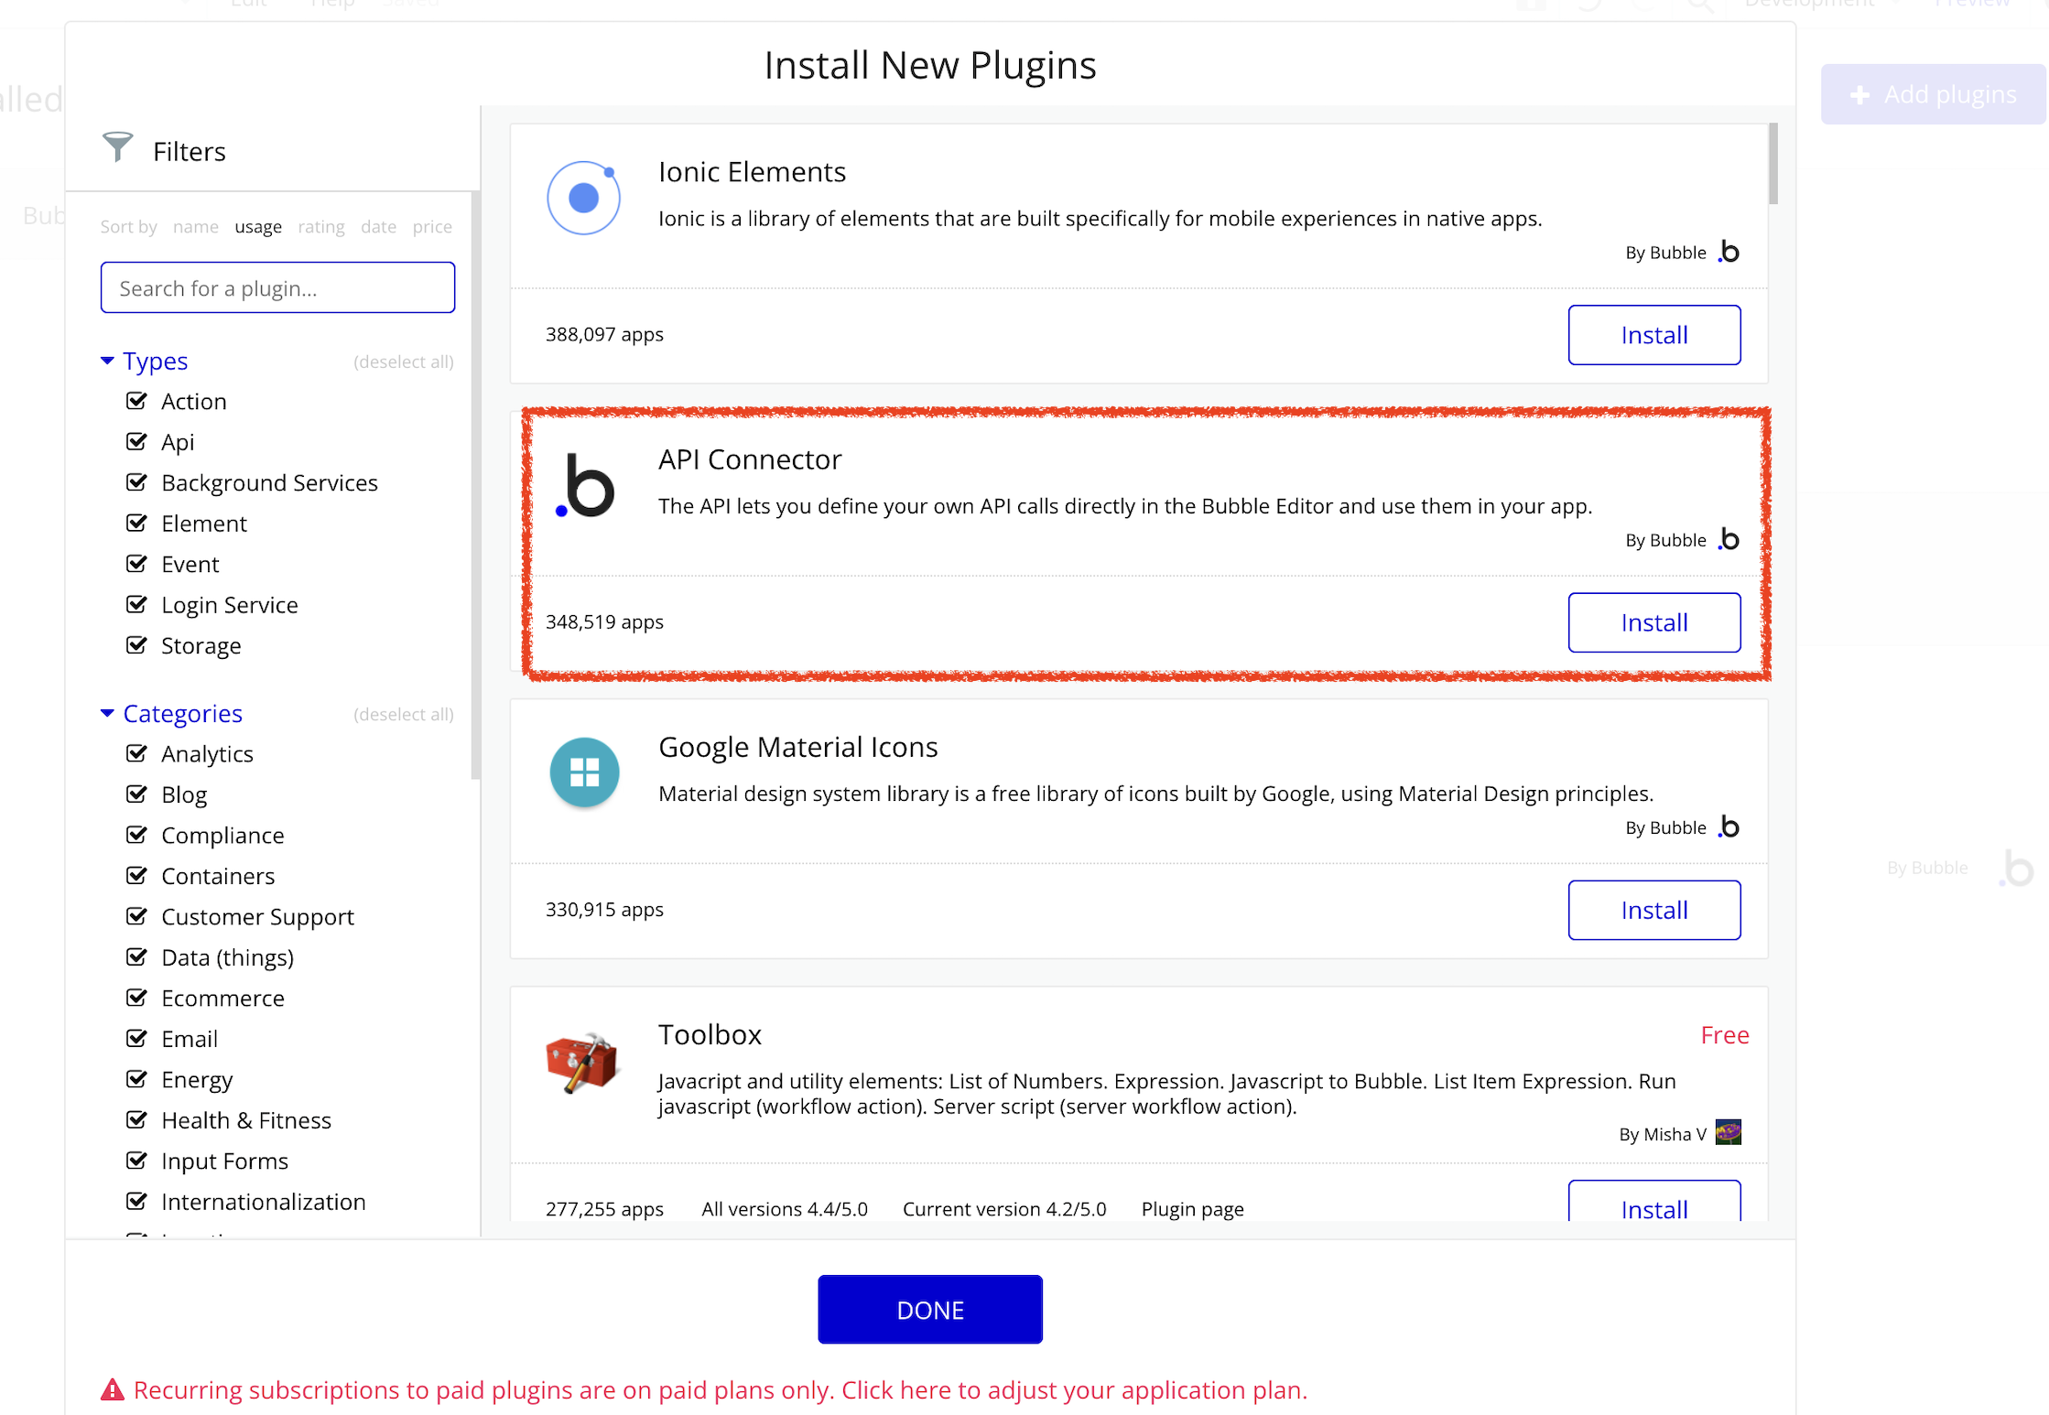Uncheck the Ecommerce category checkbox
The width and height of the screenshot is (2049, 1415).
[136, 998]
